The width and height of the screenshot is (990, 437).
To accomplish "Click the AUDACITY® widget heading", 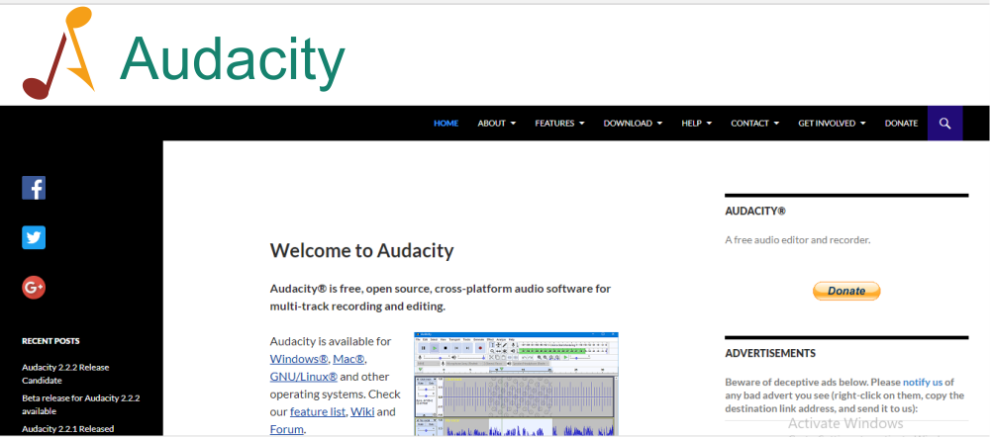I will click(755, 212).
